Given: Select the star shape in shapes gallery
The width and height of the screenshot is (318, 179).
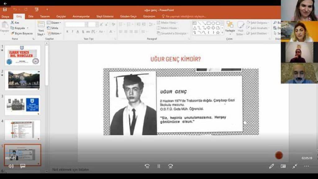Looking at the screenshot, I should pos(218,32).
